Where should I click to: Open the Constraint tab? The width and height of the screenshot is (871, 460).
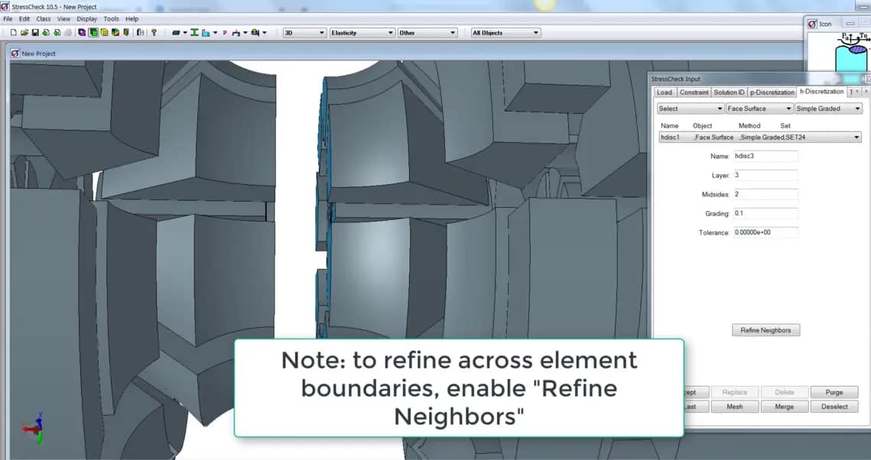coord(694,92)
